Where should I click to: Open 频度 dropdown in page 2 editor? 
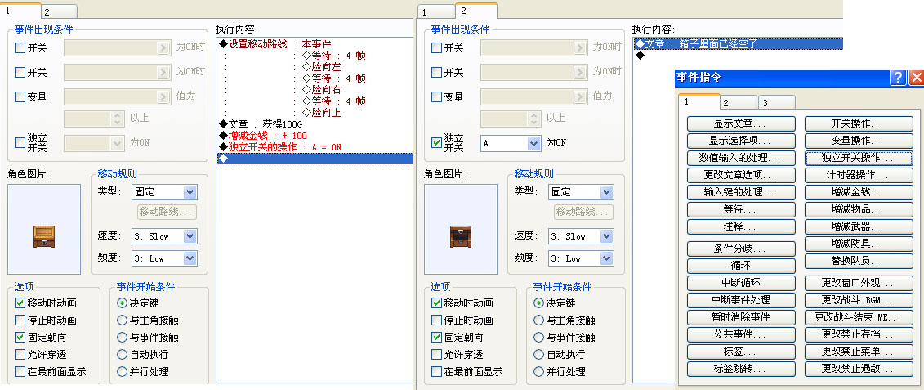606,258
